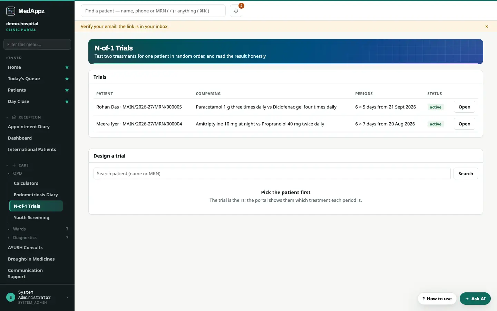Viewport: 497px width, 311px height.
Task: Click Search button in Design a trial
Action: pos(466,174)
